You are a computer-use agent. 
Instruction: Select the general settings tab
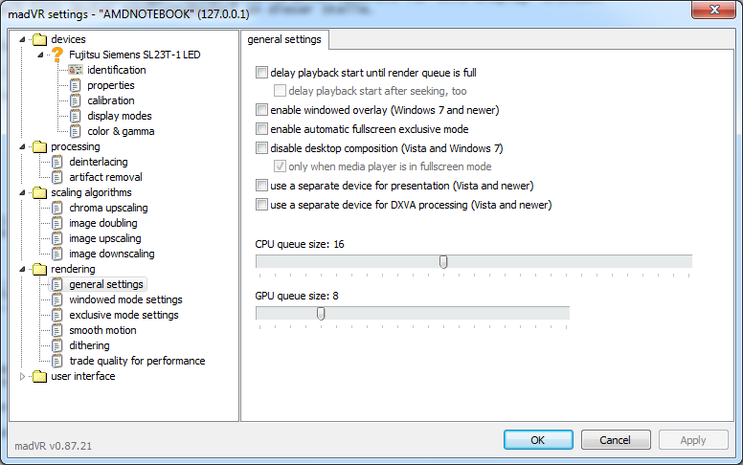(x=285, y=39)
